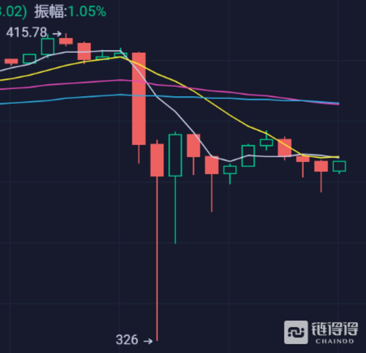366x353 pixels.
Task: Click the arrow icon next to 326
Action: [148, 341]
